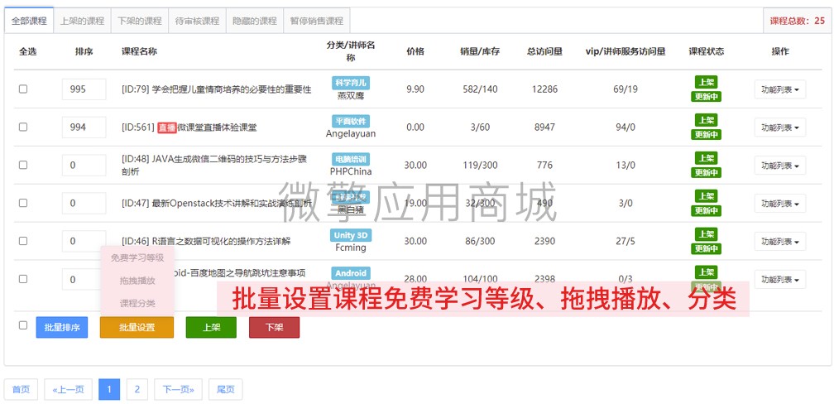The image size is (834, 404).
Task: Open the 下架的课程 tab
Action: pyautogui.click(x=140, y=21)
